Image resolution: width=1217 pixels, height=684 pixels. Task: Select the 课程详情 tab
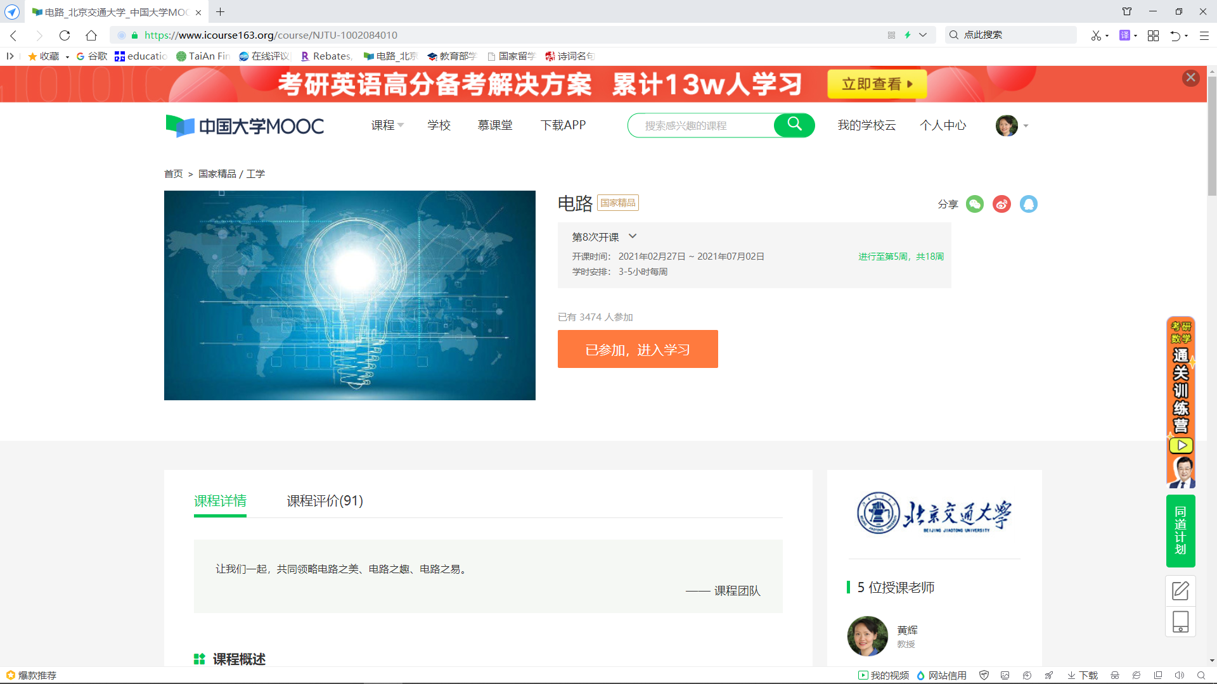click(220, 501)
